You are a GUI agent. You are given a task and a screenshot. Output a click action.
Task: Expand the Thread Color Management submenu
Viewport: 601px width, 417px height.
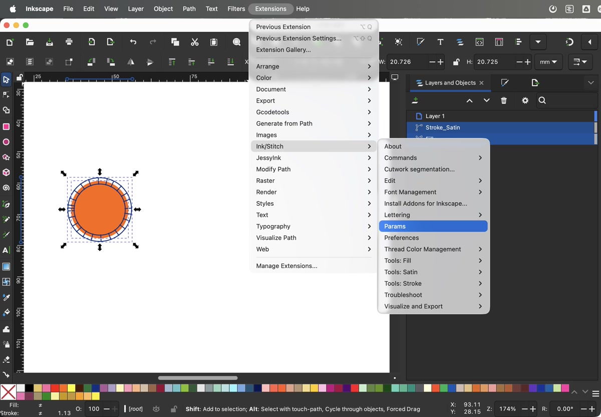433,249
